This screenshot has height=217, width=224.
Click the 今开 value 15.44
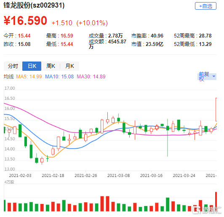coord(24,36)
